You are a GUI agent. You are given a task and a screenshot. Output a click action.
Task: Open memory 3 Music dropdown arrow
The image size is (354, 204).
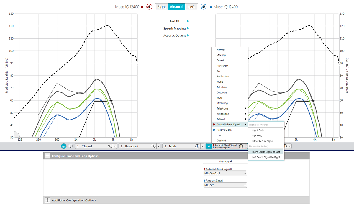202,146
